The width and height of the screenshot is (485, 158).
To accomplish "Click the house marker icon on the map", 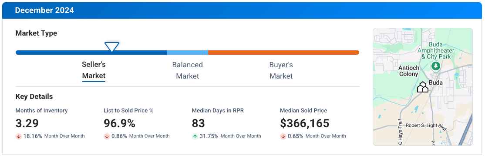I will pos(423,87).
